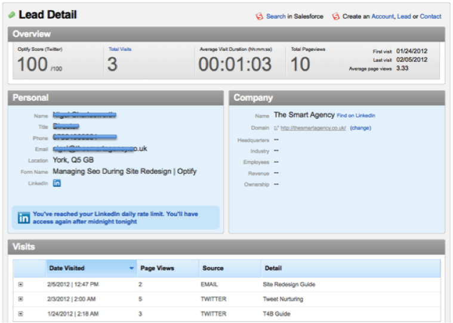Click the Overview section header

tap(227, 34)
